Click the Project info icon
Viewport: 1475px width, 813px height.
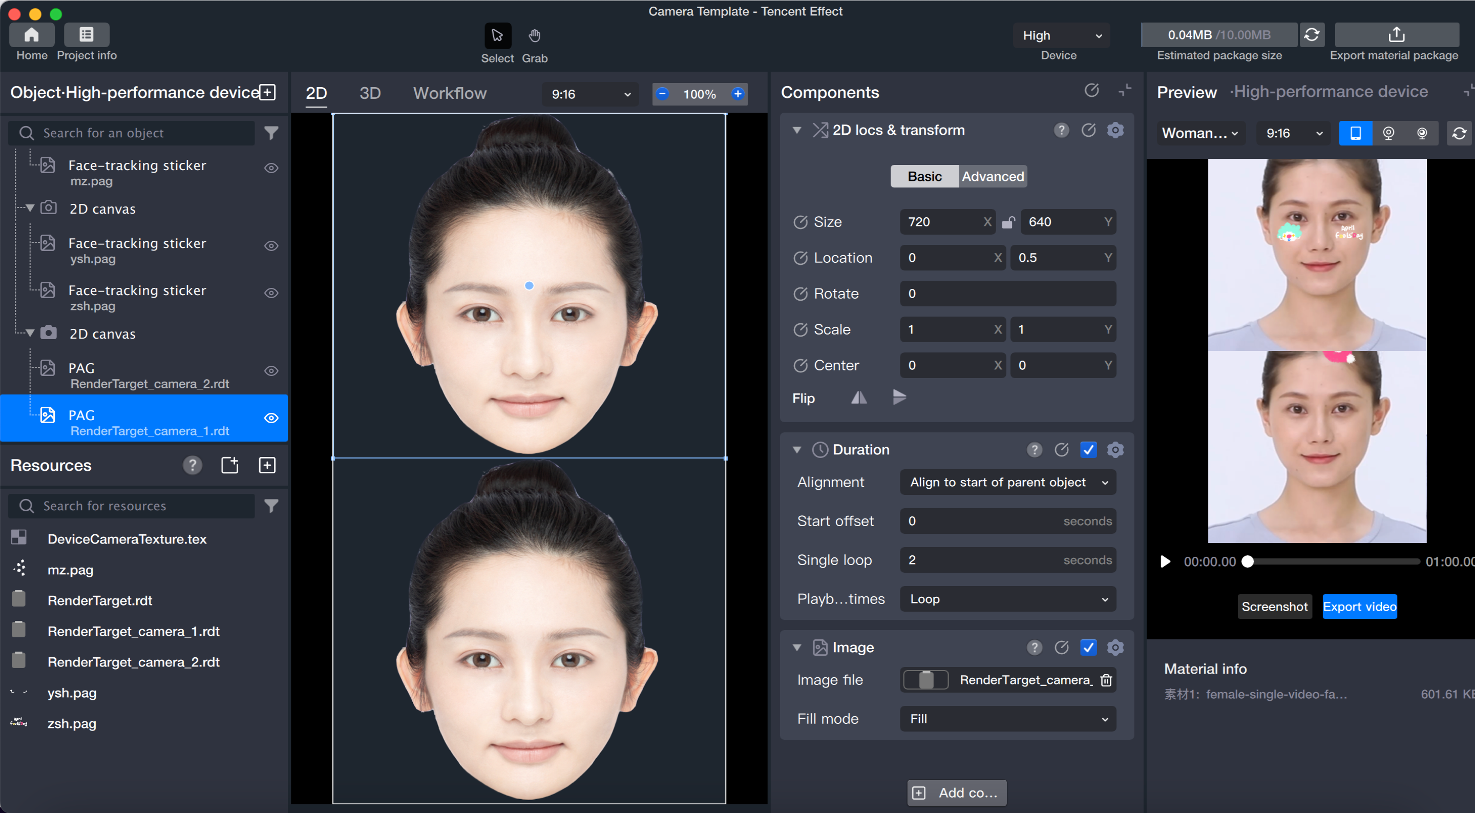pyautogui.click(x=87, y=35)
